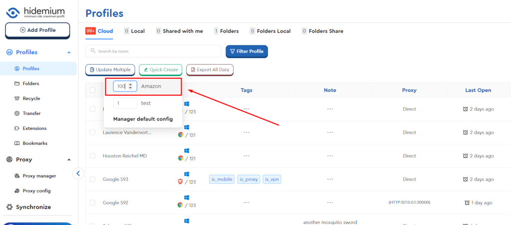Click the Filter Profile button

click(247, 51)
